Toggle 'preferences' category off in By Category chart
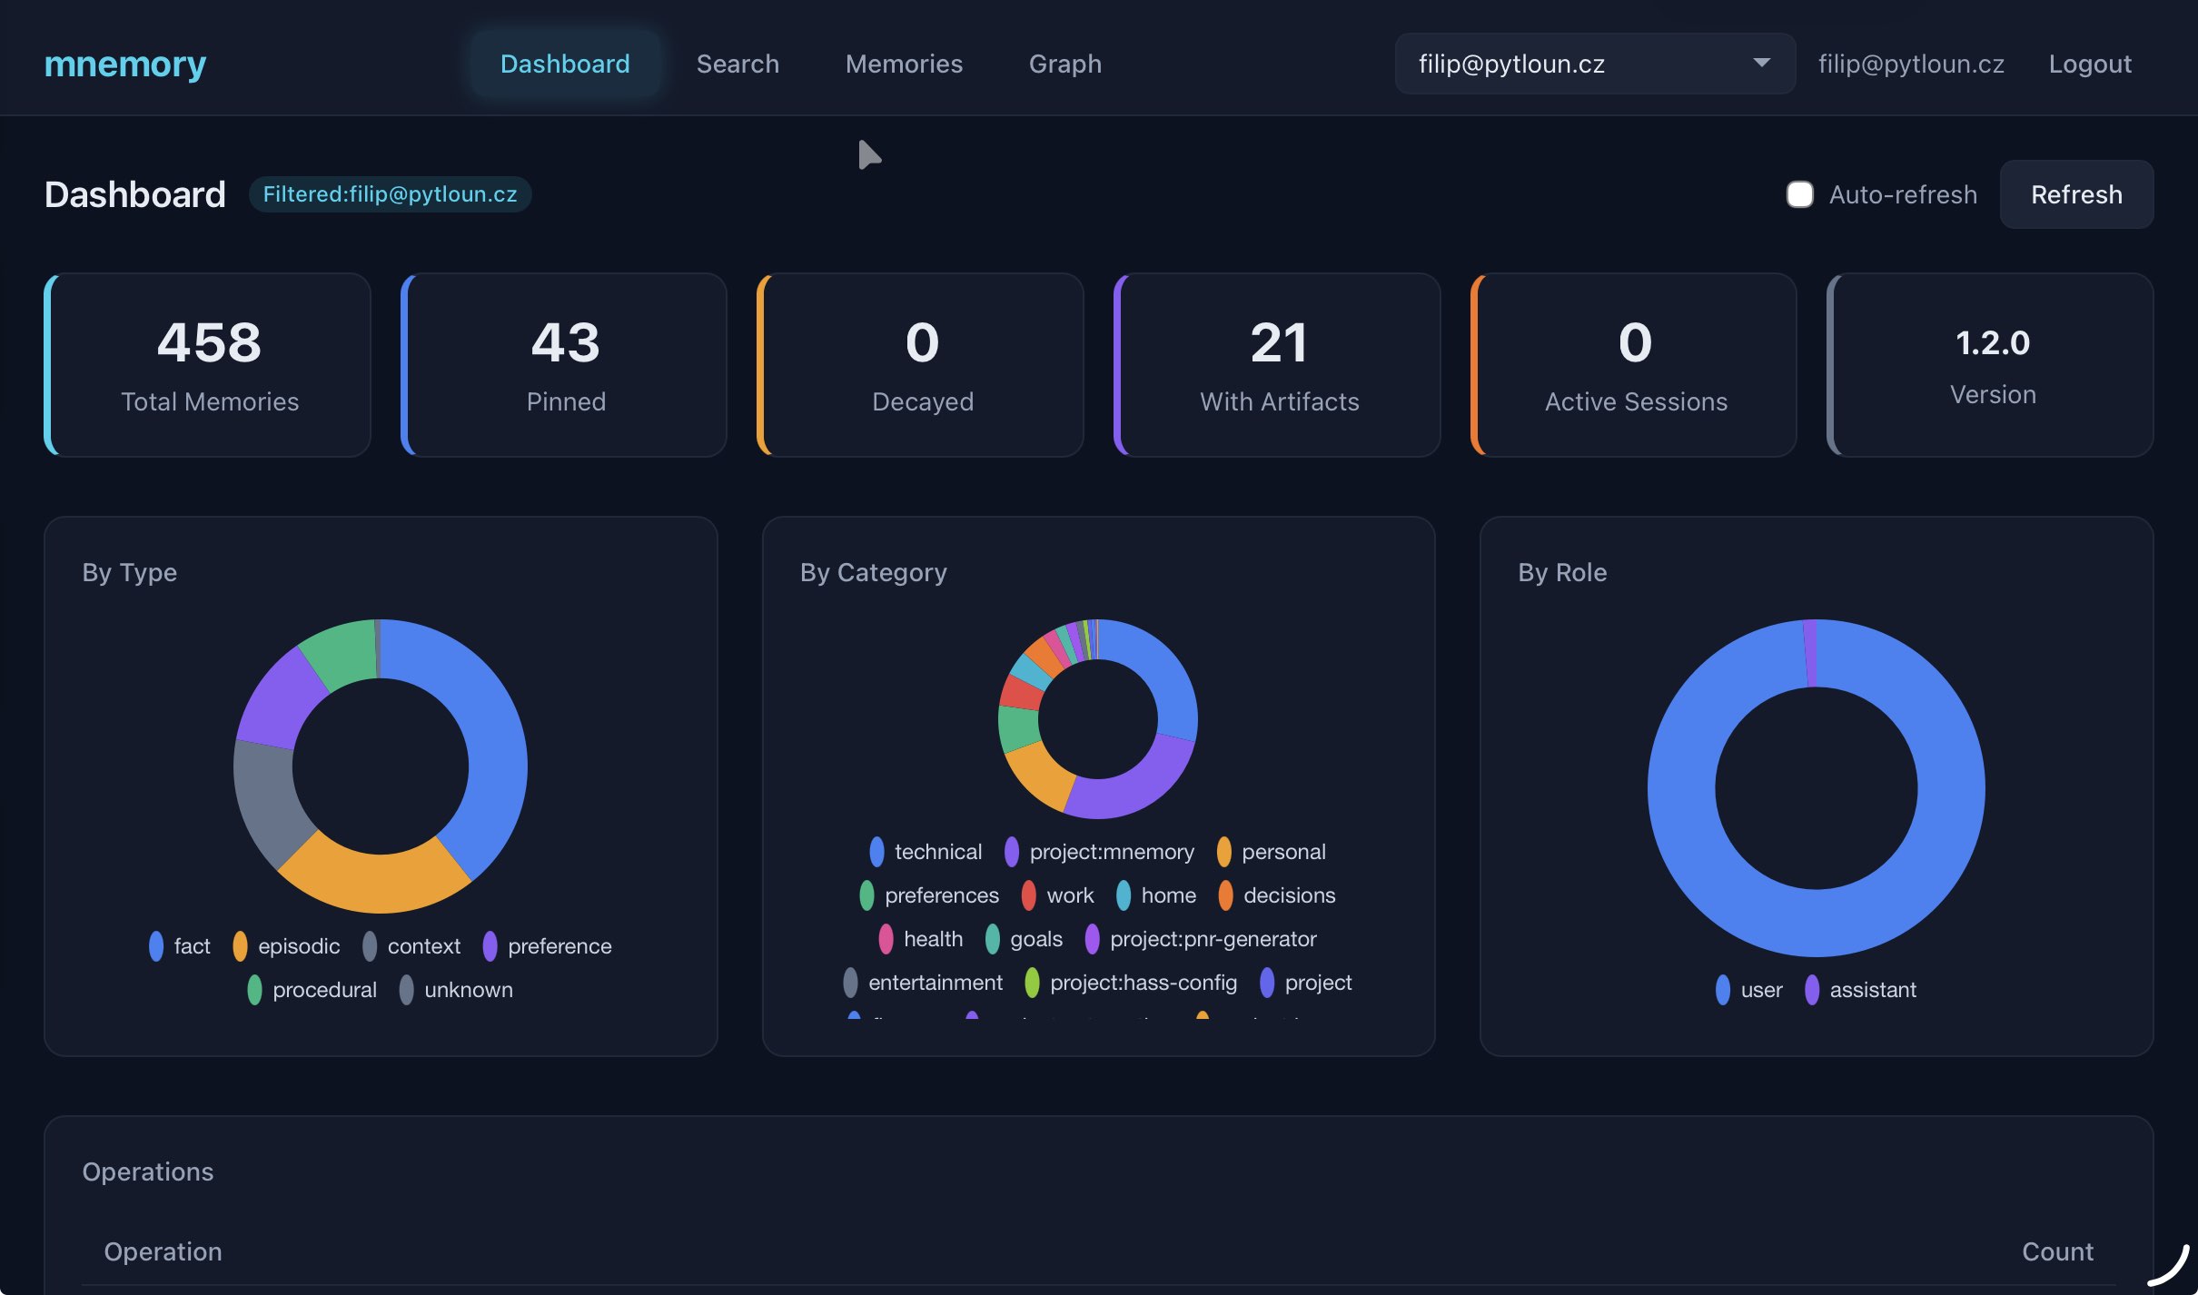The height and width of the screenshot is (1295, 2198). point(866,895)
